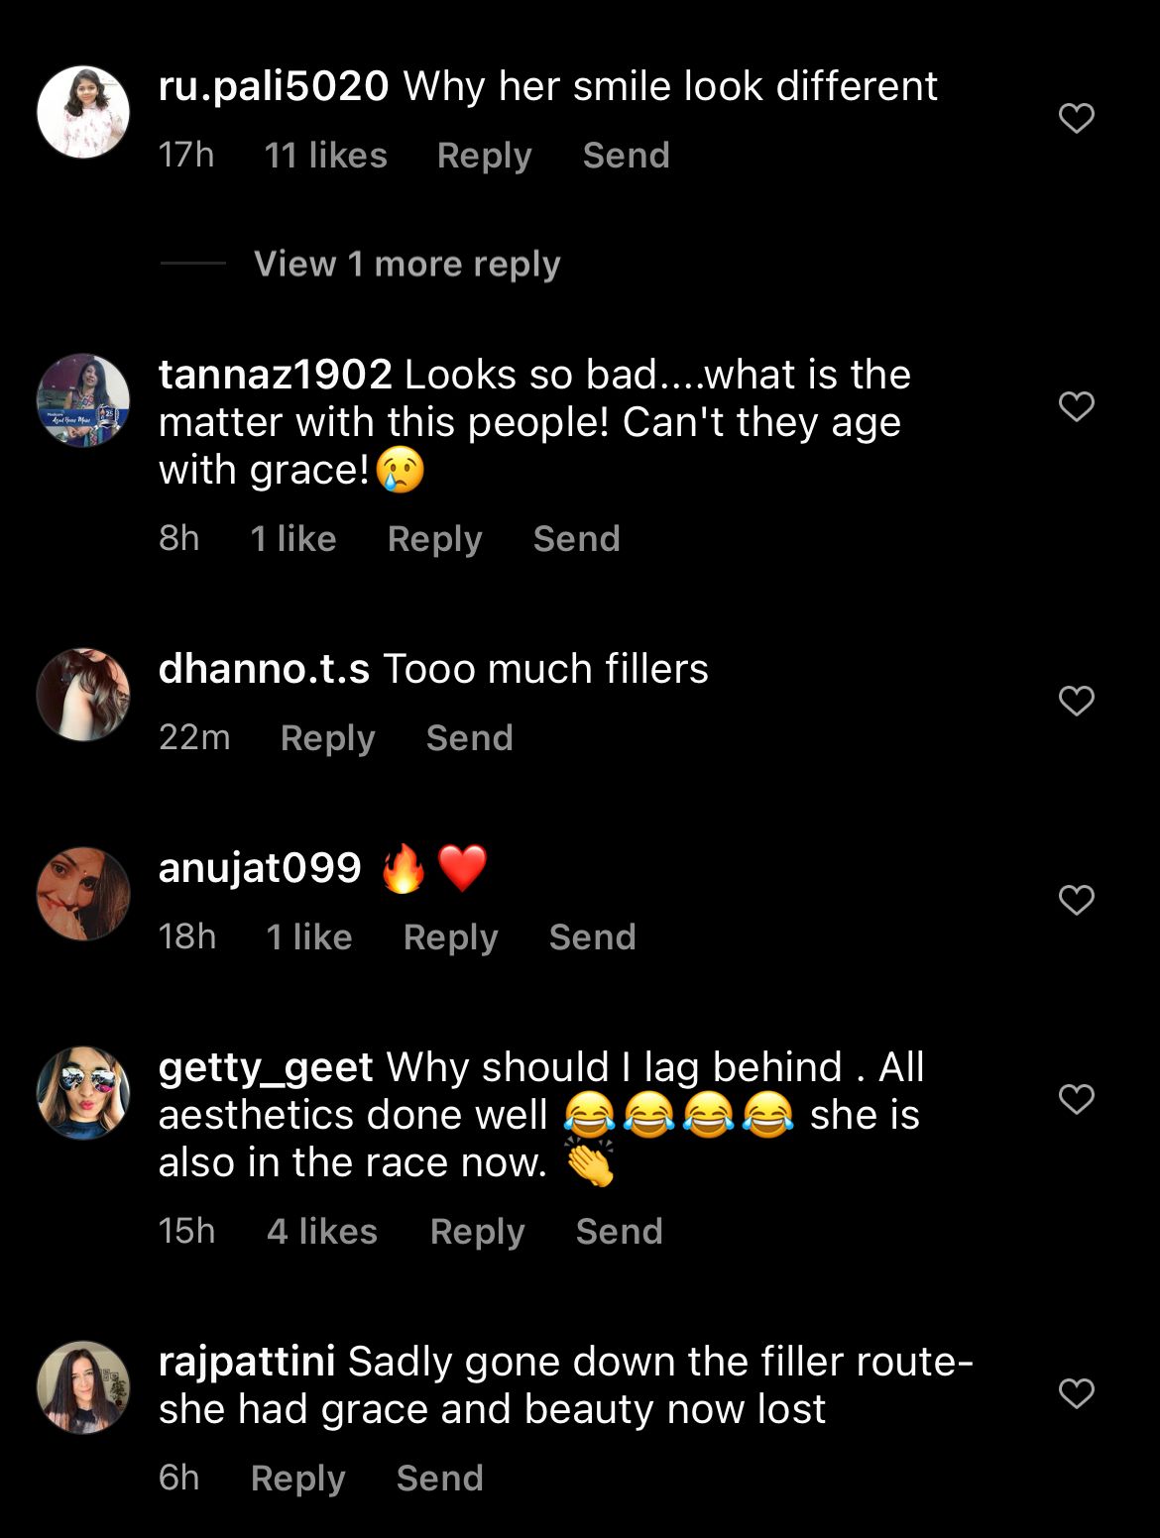View dhanno.t.s profile photo
Screen dimensions: 1160x1538
point(83,695)
